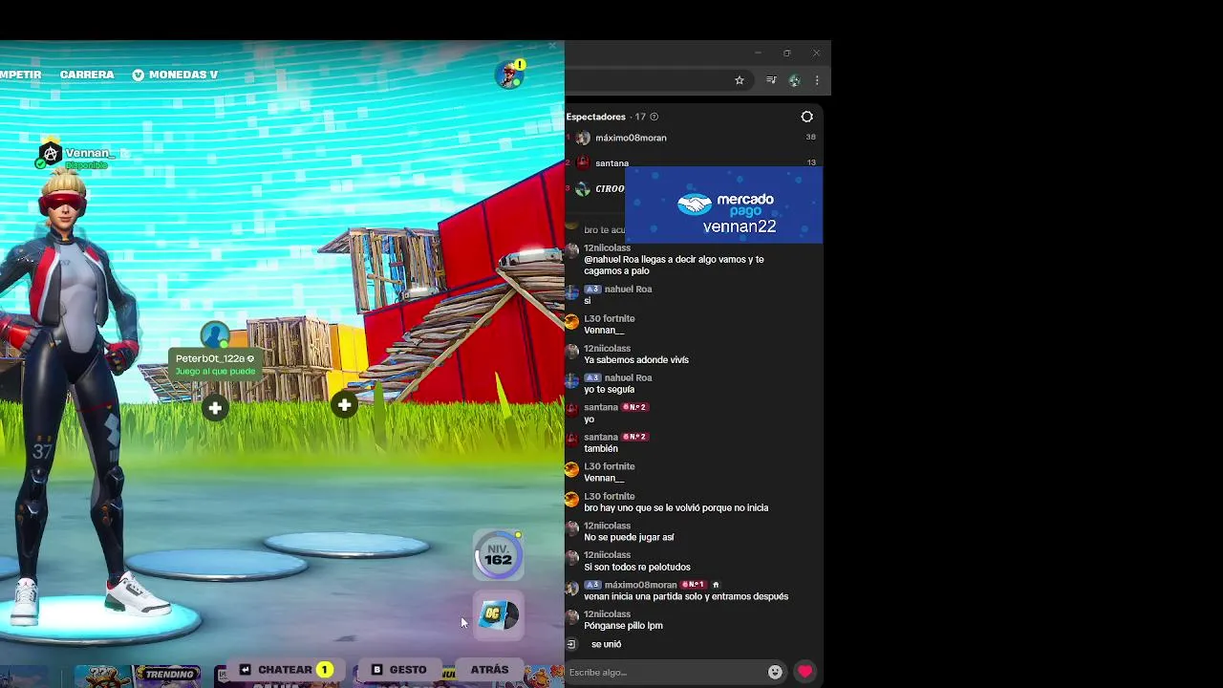1223x688 pixels.
Task: Click first plus icon to invite player
Action: coord(215,408)
